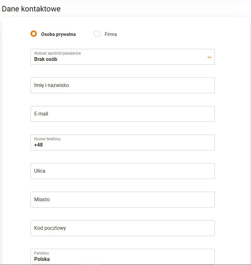Image resolution: width=251 pixels, height=265 pixels.
Task: Focus the Imię i nazwisko field
Action: (x=122, y=85)
